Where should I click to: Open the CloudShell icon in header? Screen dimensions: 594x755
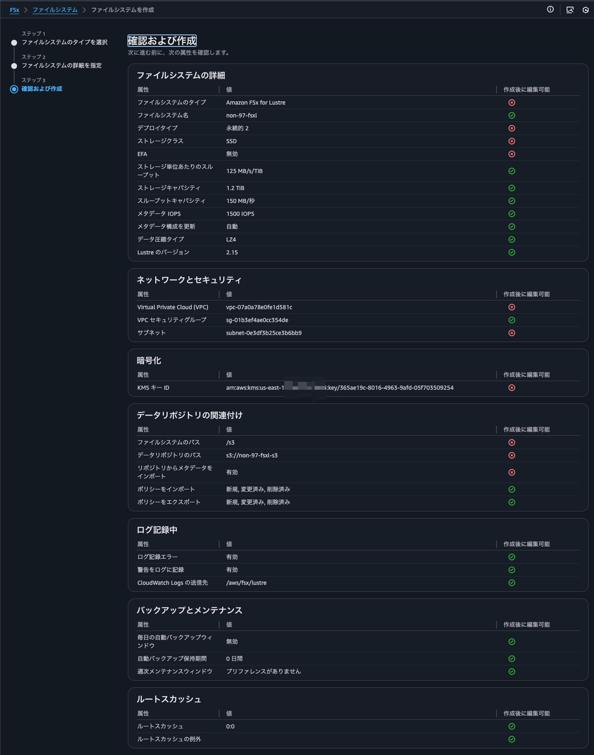pyautogui.click(x=570, y=10)
